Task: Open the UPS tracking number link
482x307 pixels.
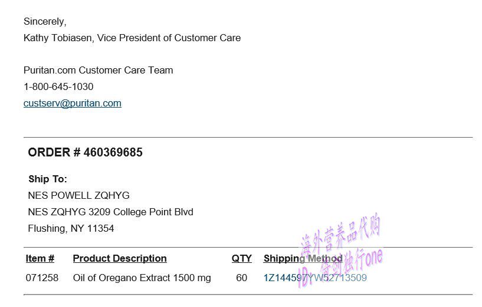Action: pyautogui.click(x=315, y=278)
